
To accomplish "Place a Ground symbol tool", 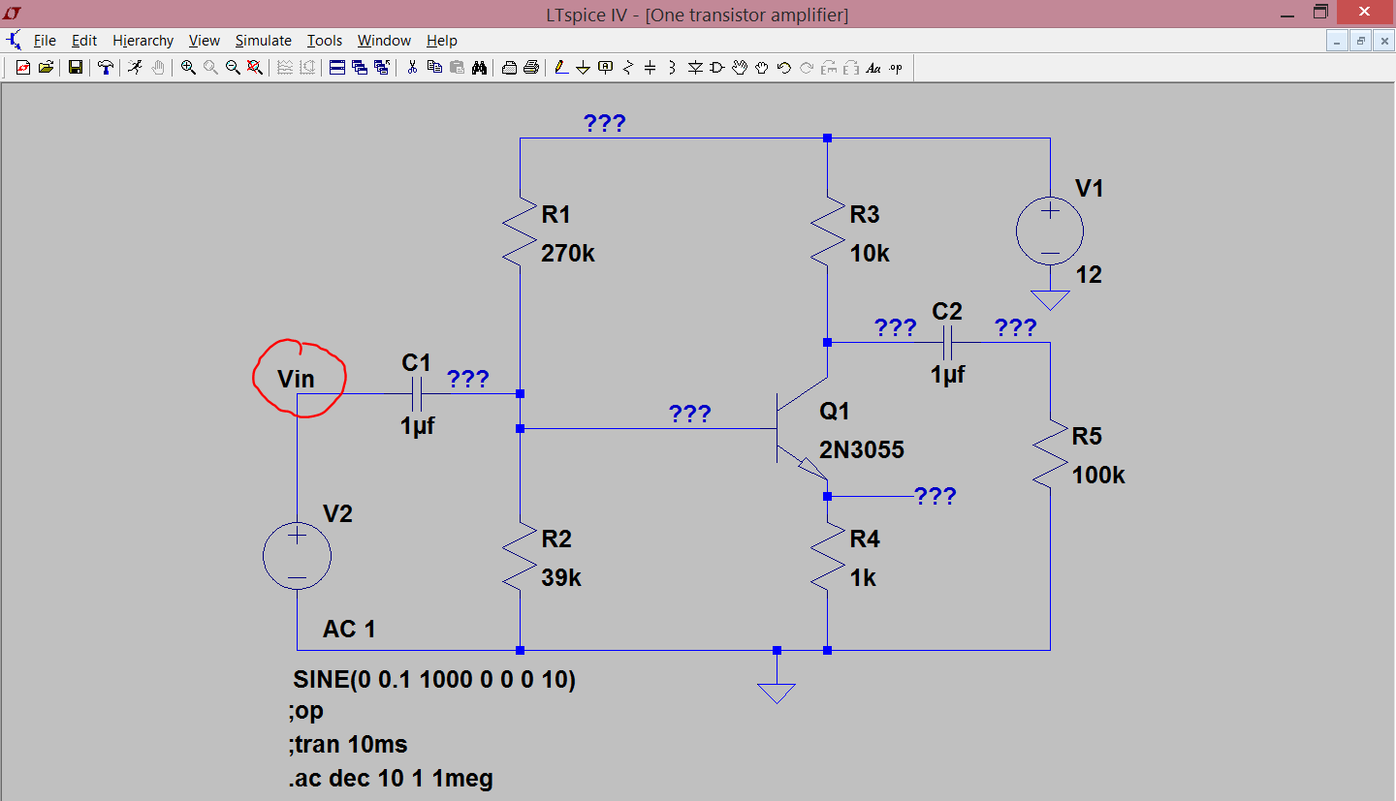I will [584, 68].
